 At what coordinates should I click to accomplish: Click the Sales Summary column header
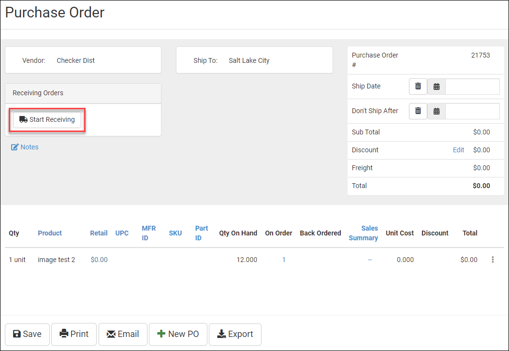click(x=364, y=233)
